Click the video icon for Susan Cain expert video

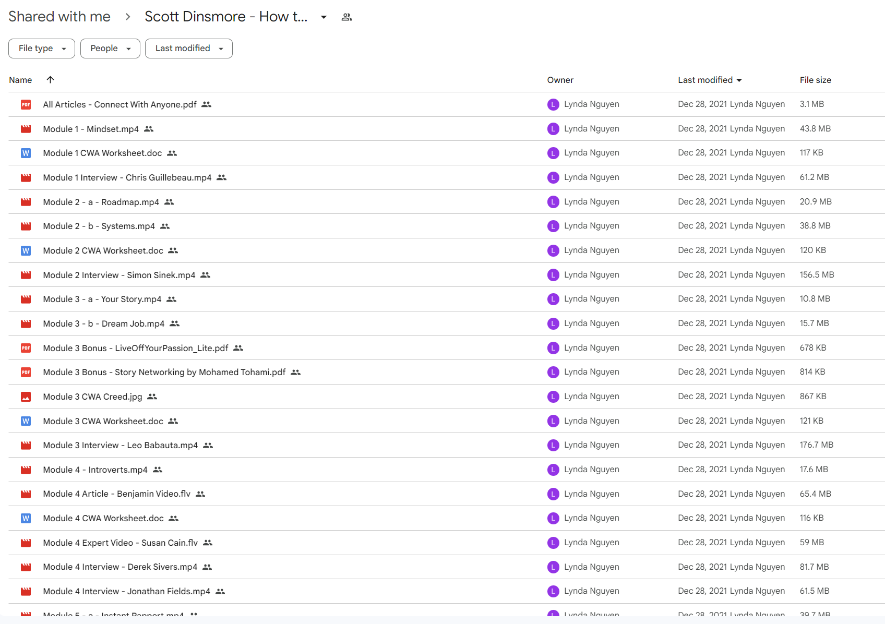(x=26, y=543)
